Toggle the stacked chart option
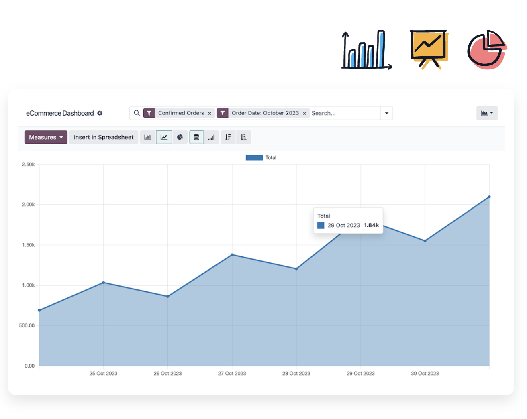The width and height of the screenshot is (527, 419). click(x=196, y=137)
